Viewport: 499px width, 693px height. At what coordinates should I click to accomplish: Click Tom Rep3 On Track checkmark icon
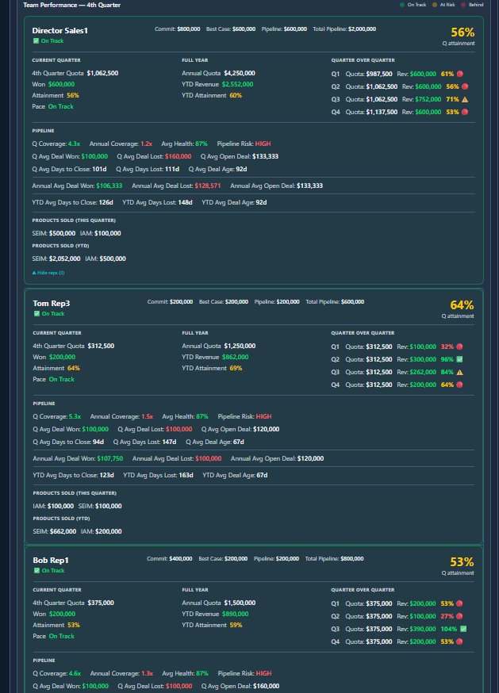pyautogui.click(x=36, y=314)
